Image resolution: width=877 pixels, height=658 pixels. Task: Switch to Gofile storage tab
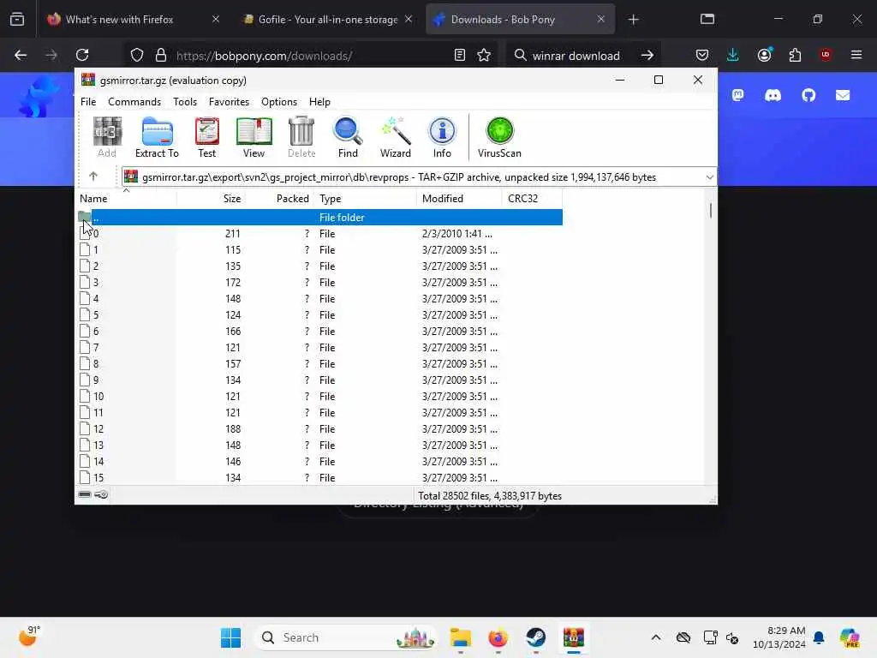tap(328, 20)
